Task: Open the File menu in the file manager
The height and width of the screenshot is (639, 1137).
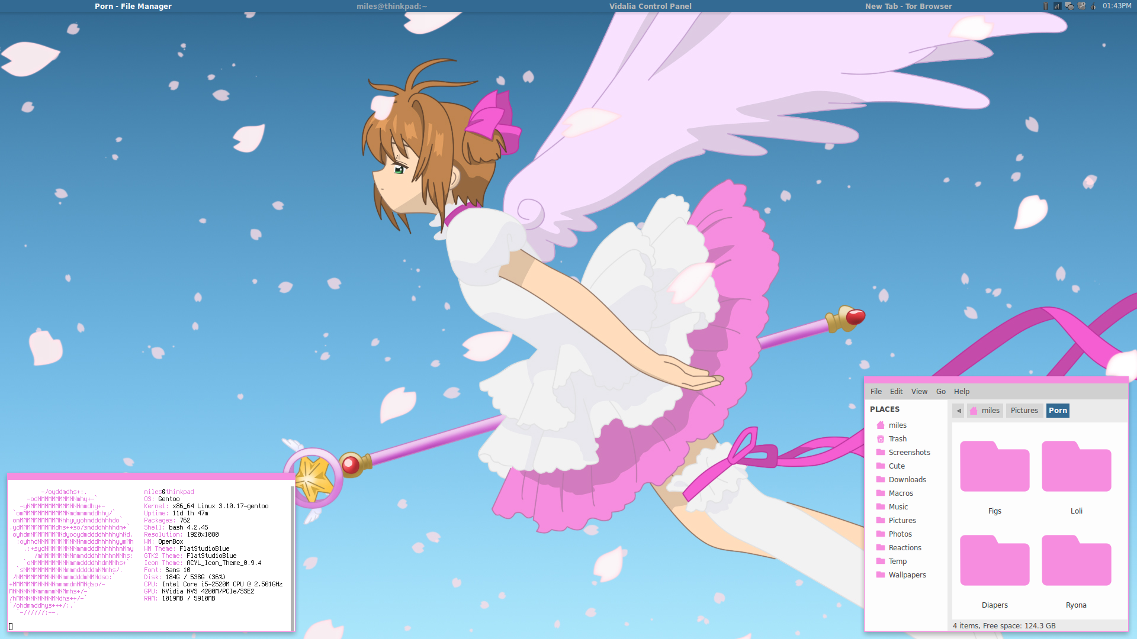Action: pyautogui.click(x=876, y=392)
